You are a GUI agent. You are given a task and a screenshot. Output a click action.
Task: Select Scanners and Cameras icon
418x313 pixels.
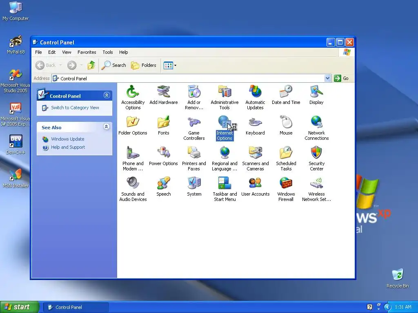(255, 153)
